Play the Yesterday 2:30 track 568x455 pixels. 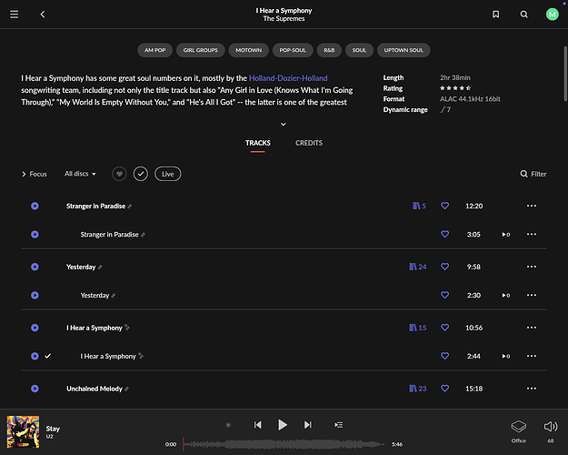[35, 296]
